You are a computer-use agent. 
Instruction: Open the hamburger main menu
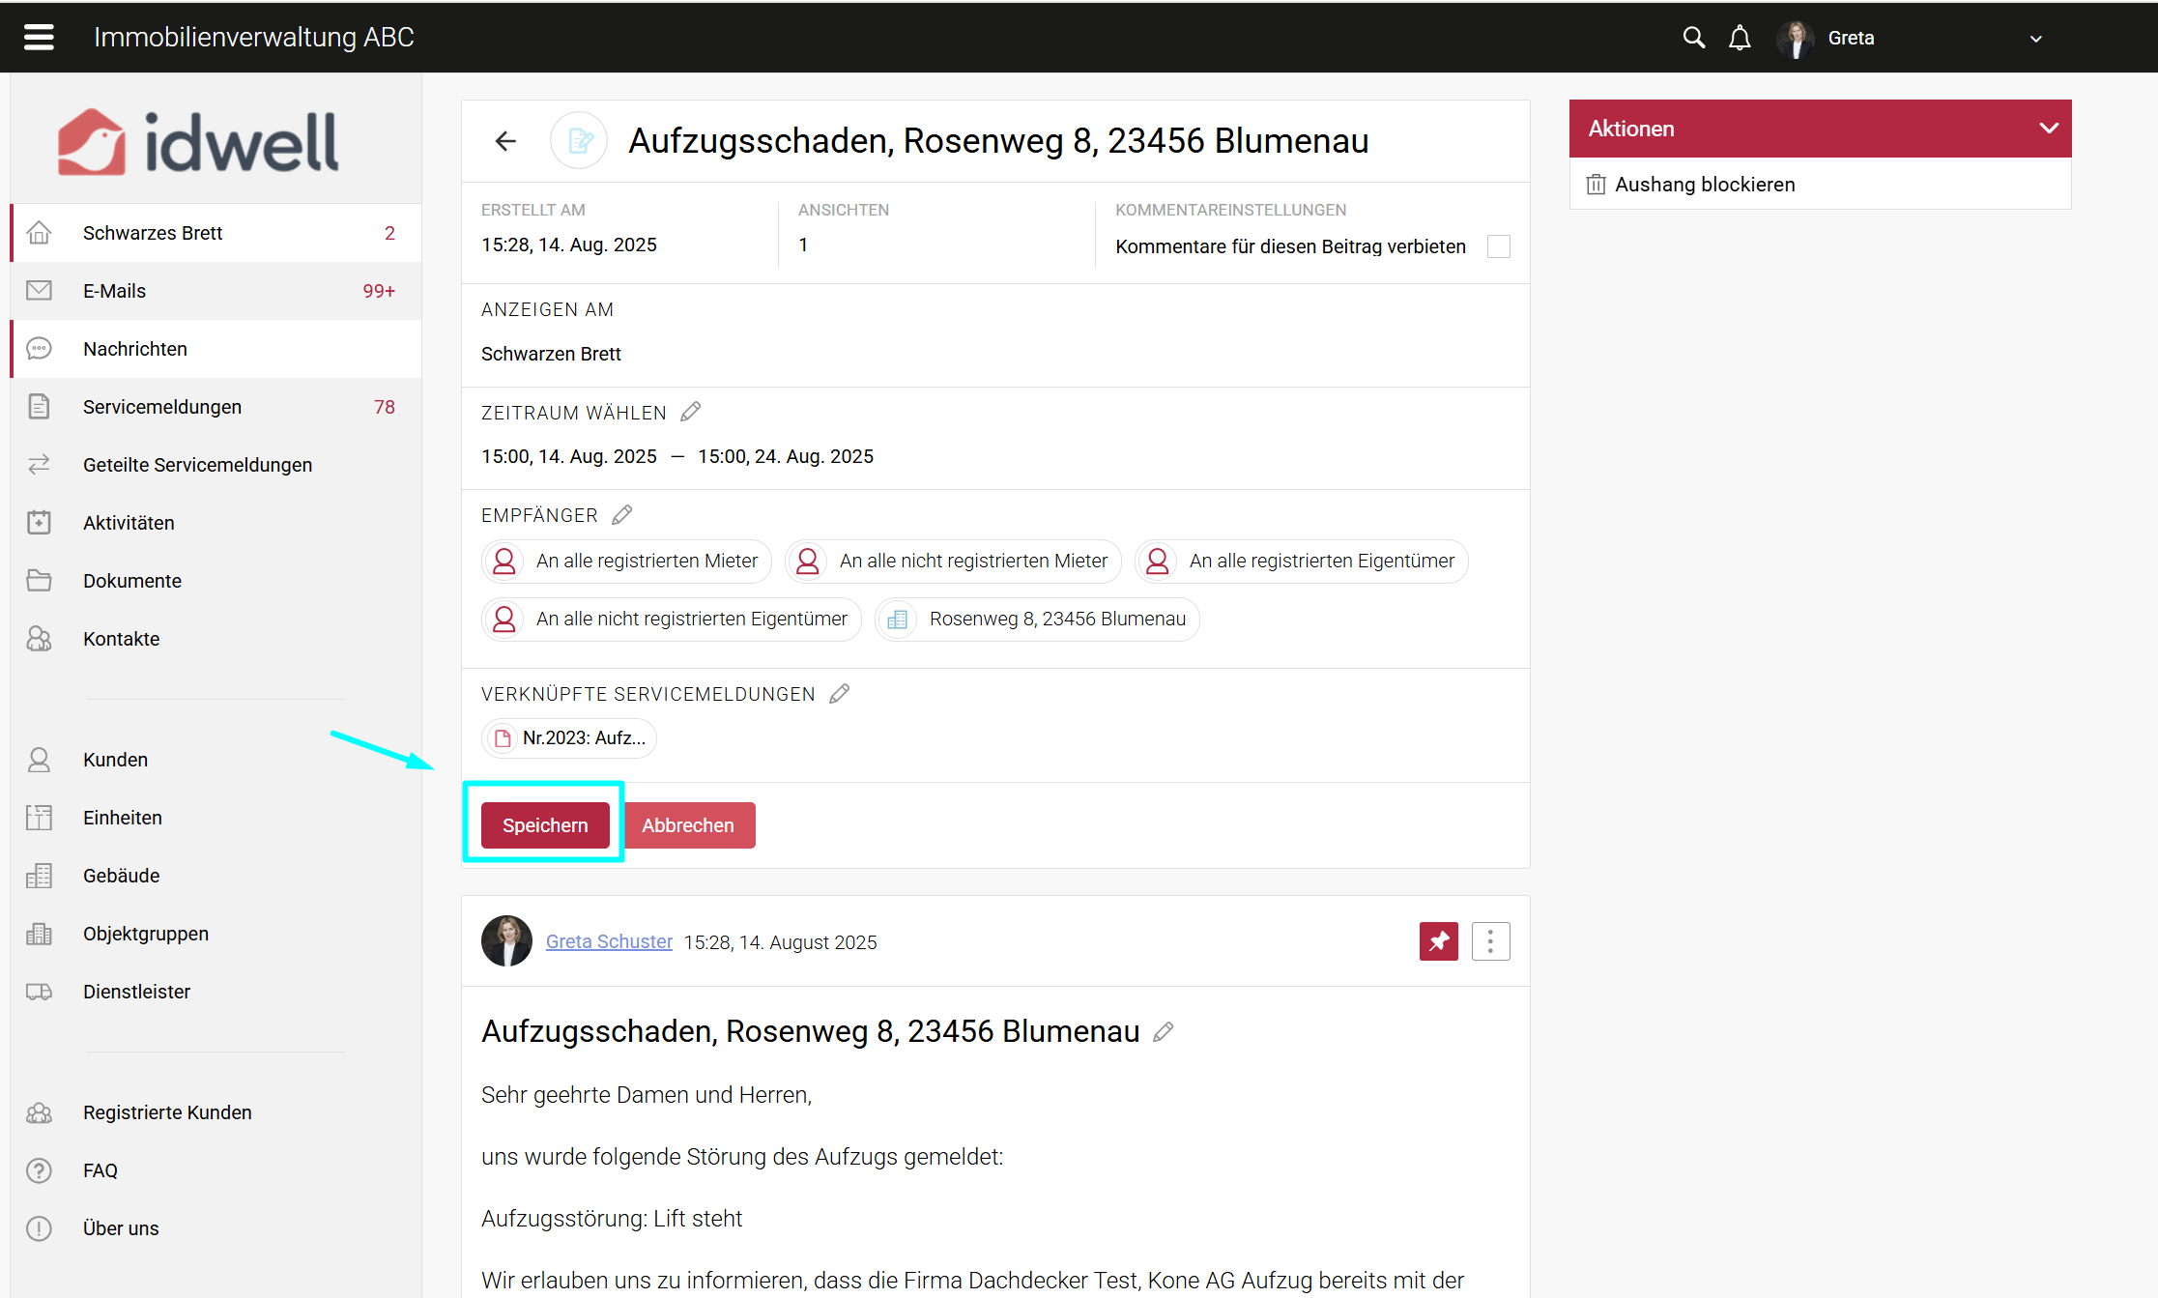[39, 38]
